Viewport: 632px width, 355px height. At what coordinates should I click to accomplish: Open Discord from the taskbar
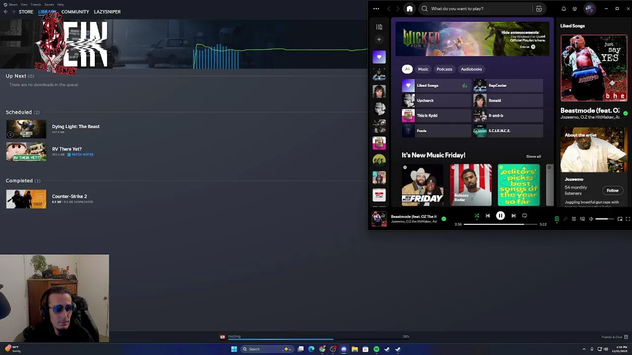[344, 349]
